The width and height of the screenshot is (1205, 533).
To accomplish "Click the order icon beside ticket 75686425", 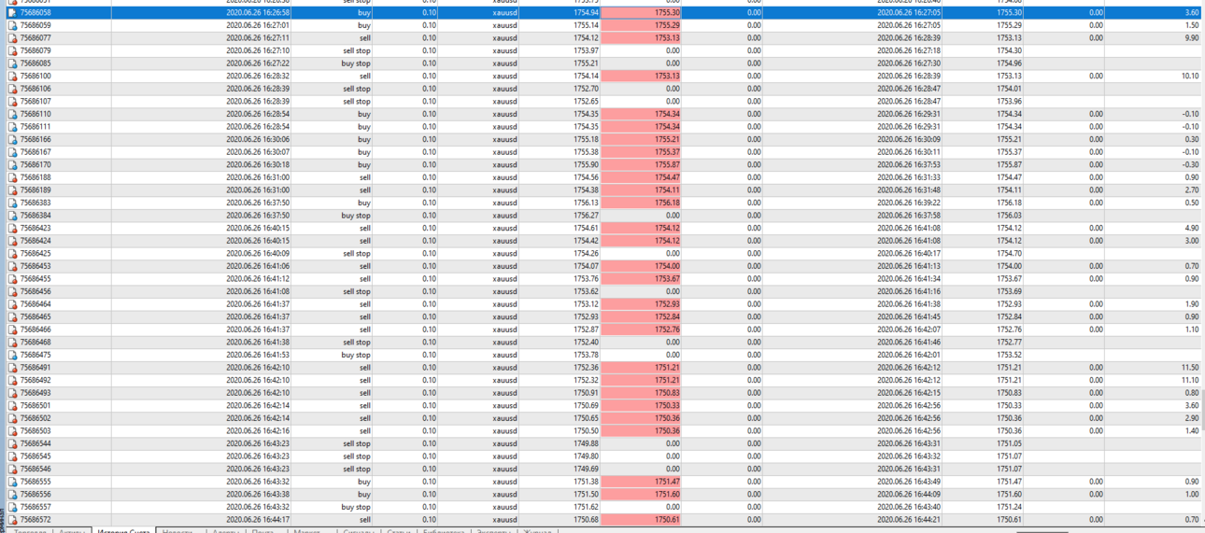I will point(12,254).
